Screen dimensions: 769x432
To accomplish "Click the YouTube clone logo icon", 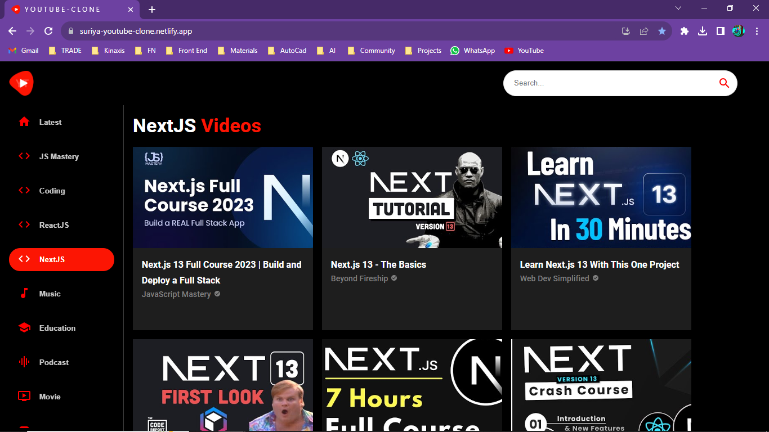I will [x=21, y=83].
